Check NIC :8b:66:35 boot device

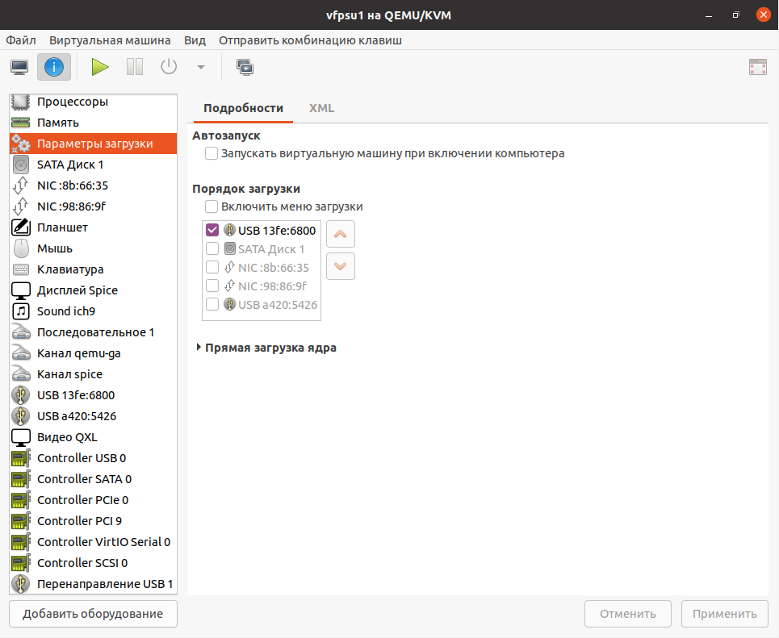coord(212,268)
